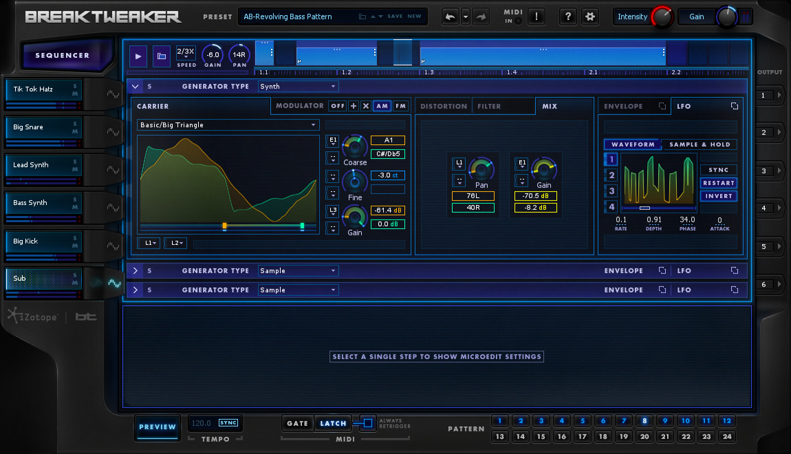Click the PREVIEW button

pyautogui.click(x=158, y=426)
